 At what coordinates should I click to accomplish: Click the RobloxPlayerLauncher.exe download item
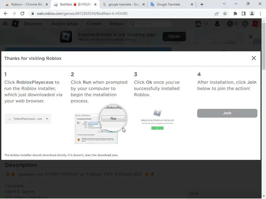click(x=28, y=119)
